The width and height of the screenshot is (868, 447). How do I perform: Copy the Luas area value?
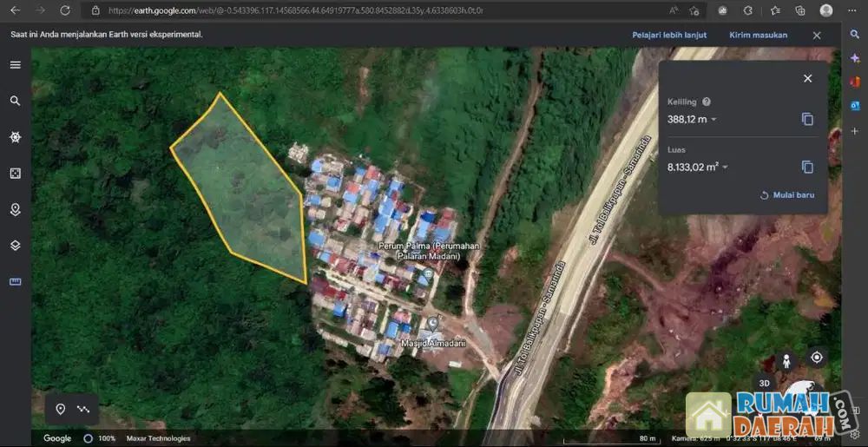tap(807, 167)
